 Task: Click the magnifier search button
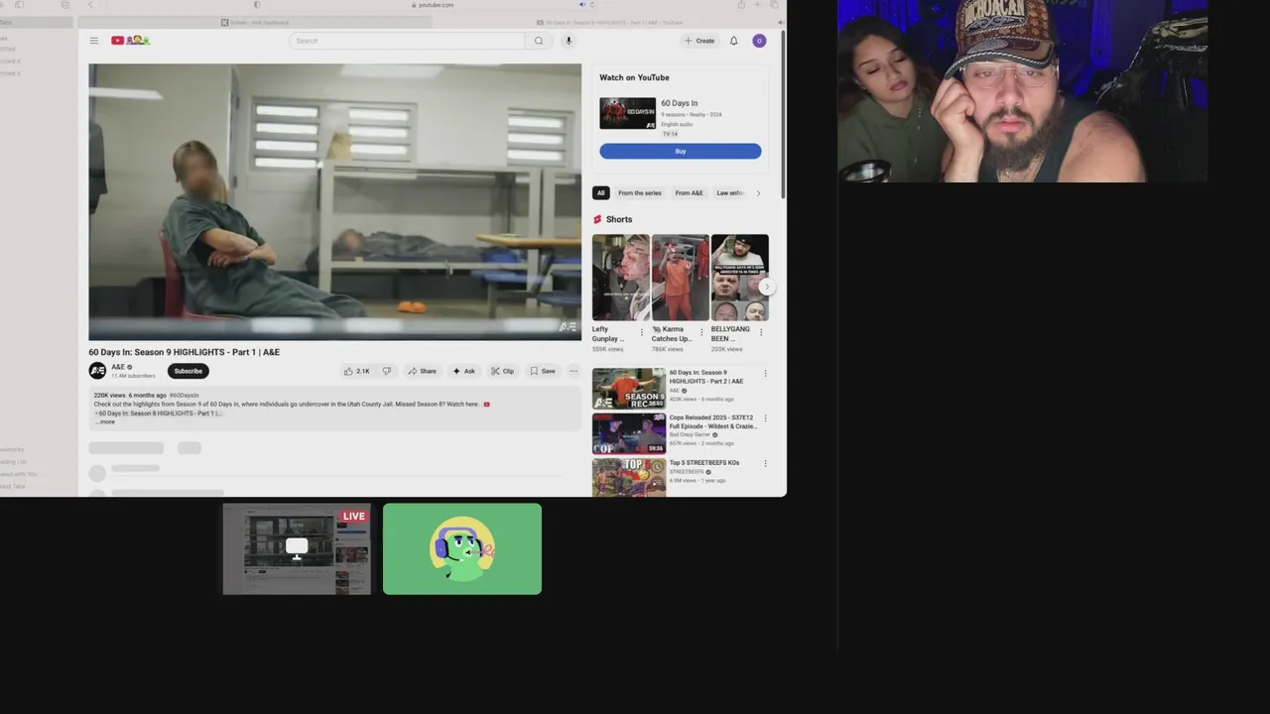(x=539, y=41)
